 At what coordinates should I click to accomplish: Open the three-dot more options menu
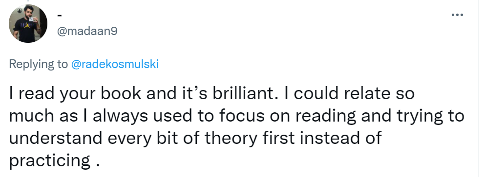point(457,15)
